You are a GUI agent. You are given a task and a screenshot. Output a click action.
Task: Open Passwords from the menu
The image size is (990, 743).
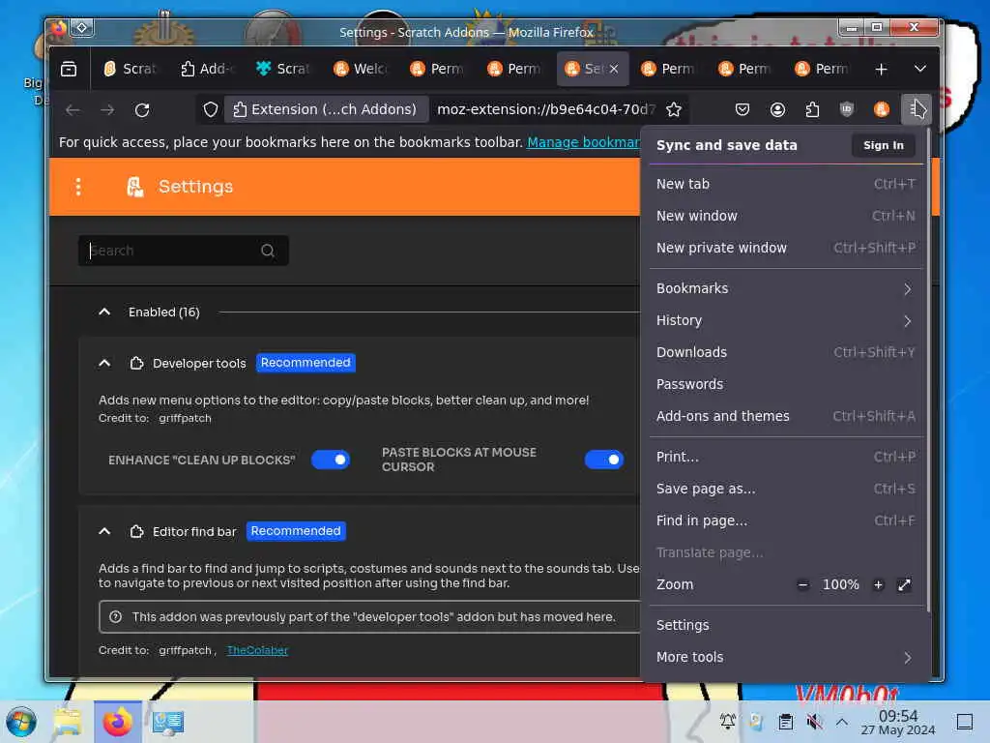786,384
